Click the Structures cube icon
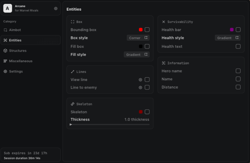 5,51
